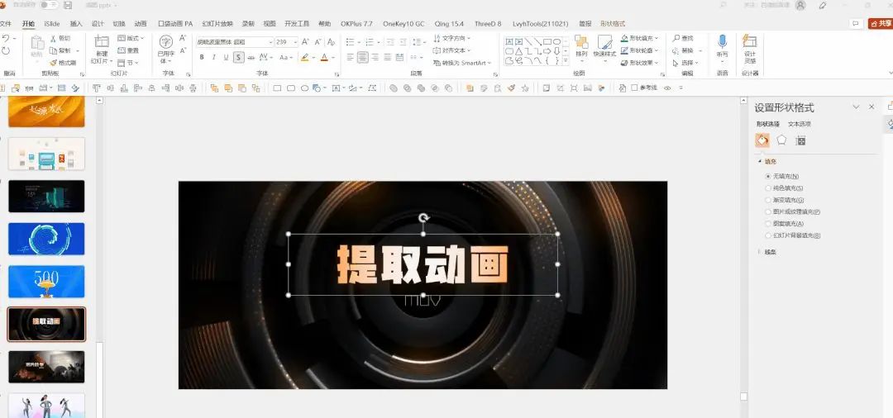Open the Shape Format (形状格式) tab

click(x=613, y=24)
